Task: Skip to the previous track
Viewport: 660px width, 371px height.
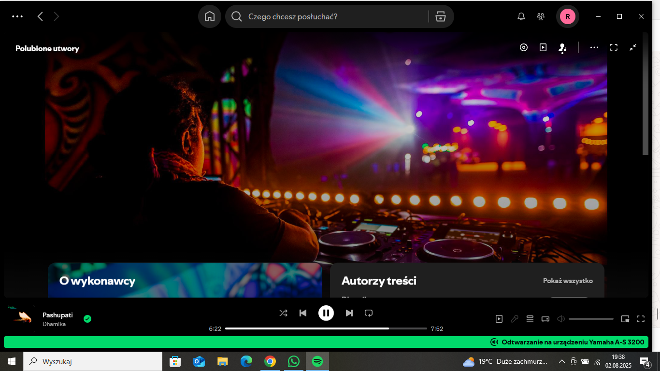Action: click(303, 313)
